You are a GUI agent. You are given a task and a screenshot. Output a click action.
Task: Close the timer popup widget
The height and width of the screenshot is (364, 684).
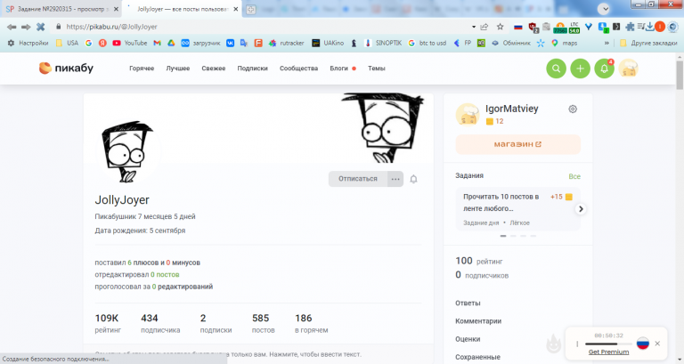[657, 344]
